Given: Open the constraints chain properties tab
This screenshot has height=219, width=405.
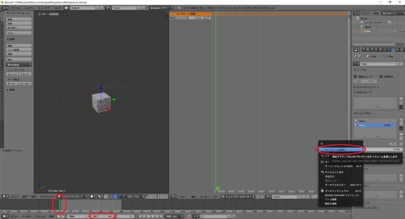Looking at the screenshot, I should (x=384, y=50).
